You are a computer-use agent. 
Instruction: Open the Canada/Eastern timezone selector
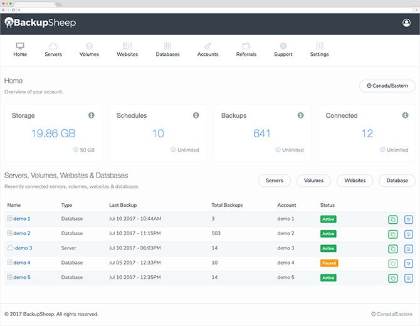(387, 86)
